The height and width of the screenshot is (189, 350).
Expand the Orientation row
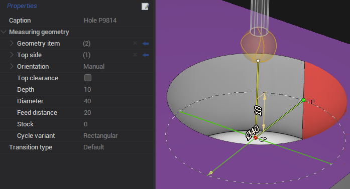click(x=12, y=66)
